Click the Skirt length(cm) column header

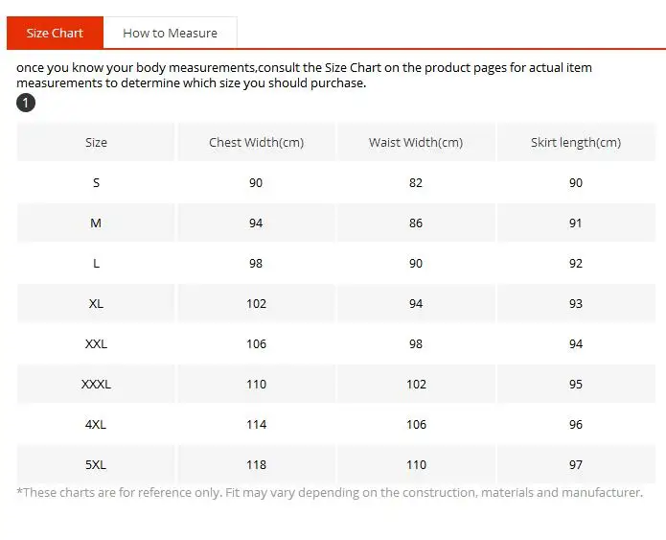coord(576,142)
